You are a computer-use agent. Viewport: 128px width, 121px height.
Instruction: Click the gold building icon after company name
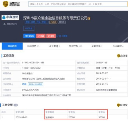pos(89,18)
